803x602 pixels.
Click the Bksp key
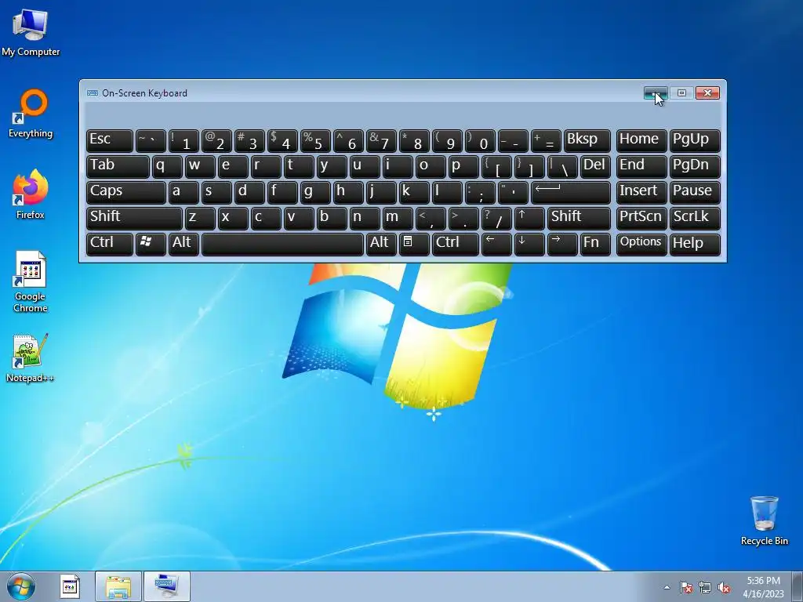coord(587,140)
